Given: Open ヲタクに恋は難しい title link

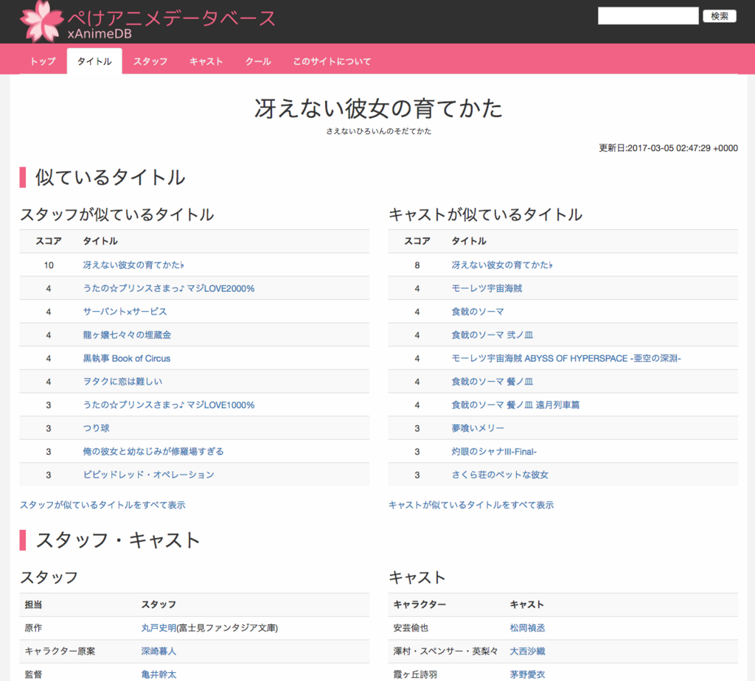Looking at the screenshot, I should pos(122,382).
